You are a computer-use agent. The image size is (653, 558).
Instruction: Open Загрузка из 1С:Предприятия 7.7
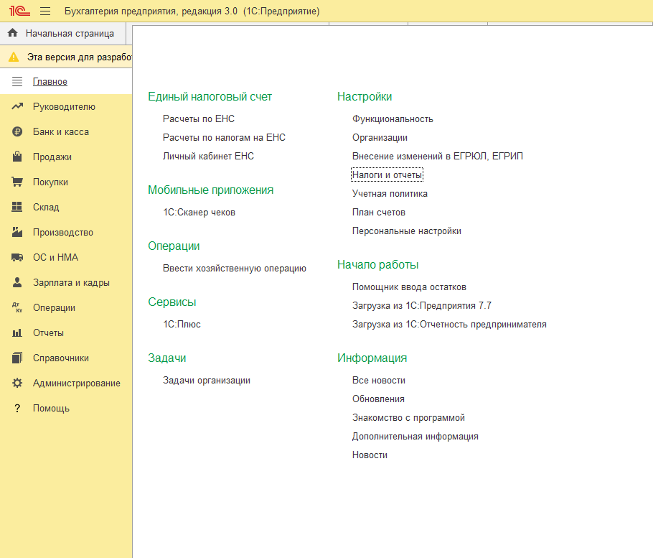(422, 305)
